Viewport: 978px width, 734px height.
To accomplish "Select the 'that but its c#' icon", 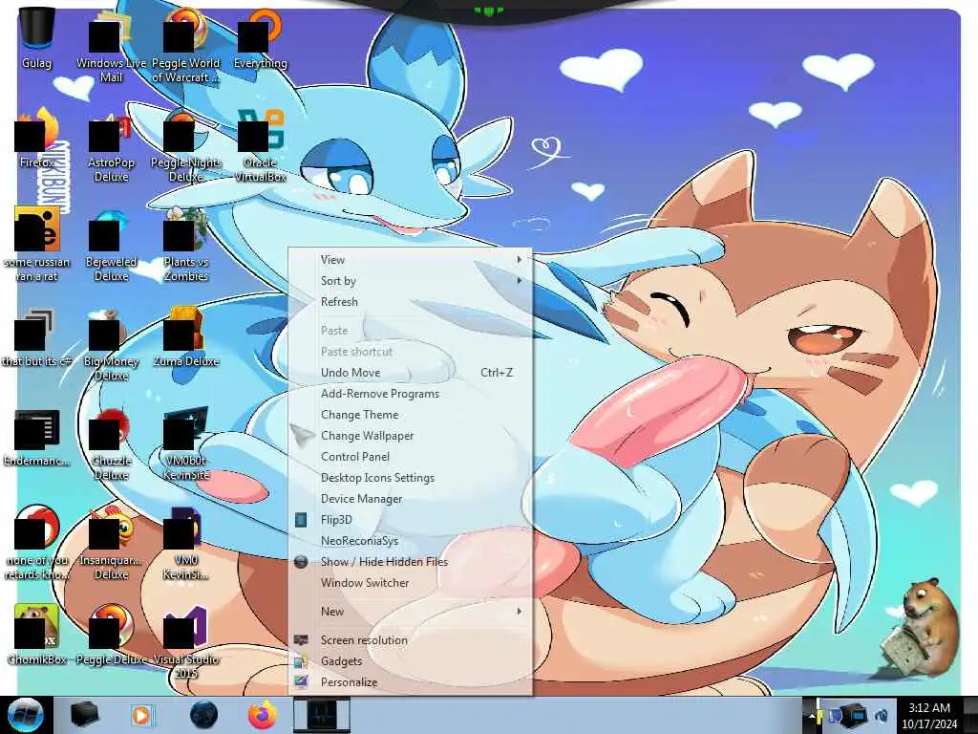I will click(x=37, y=338).
